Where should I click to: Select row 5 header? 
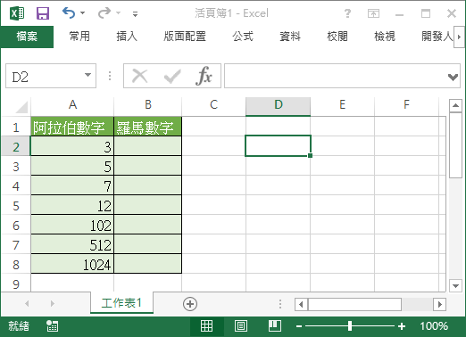coord(16,206)
